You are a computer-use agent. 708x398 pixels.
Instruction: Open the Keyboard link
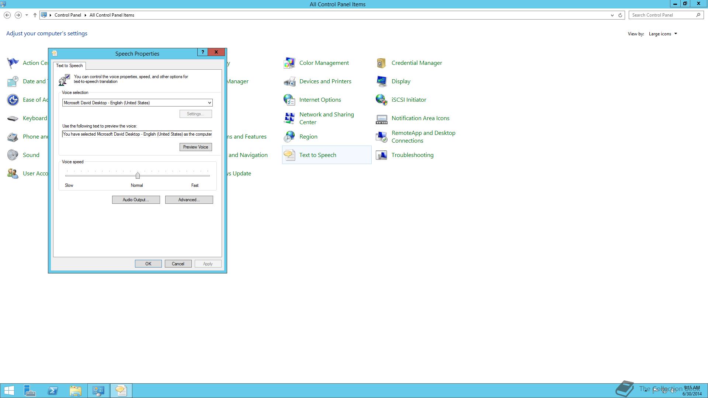point(35,118)
